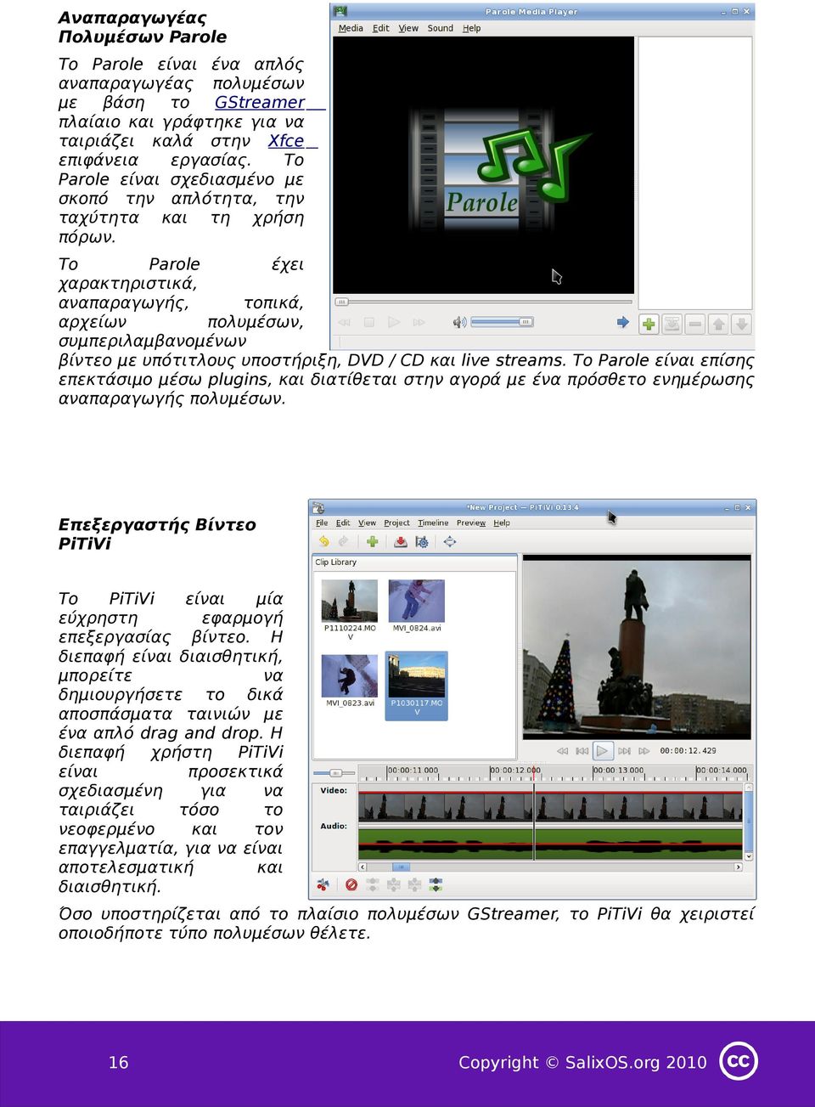Add media with the green plus button

(649, 324)
